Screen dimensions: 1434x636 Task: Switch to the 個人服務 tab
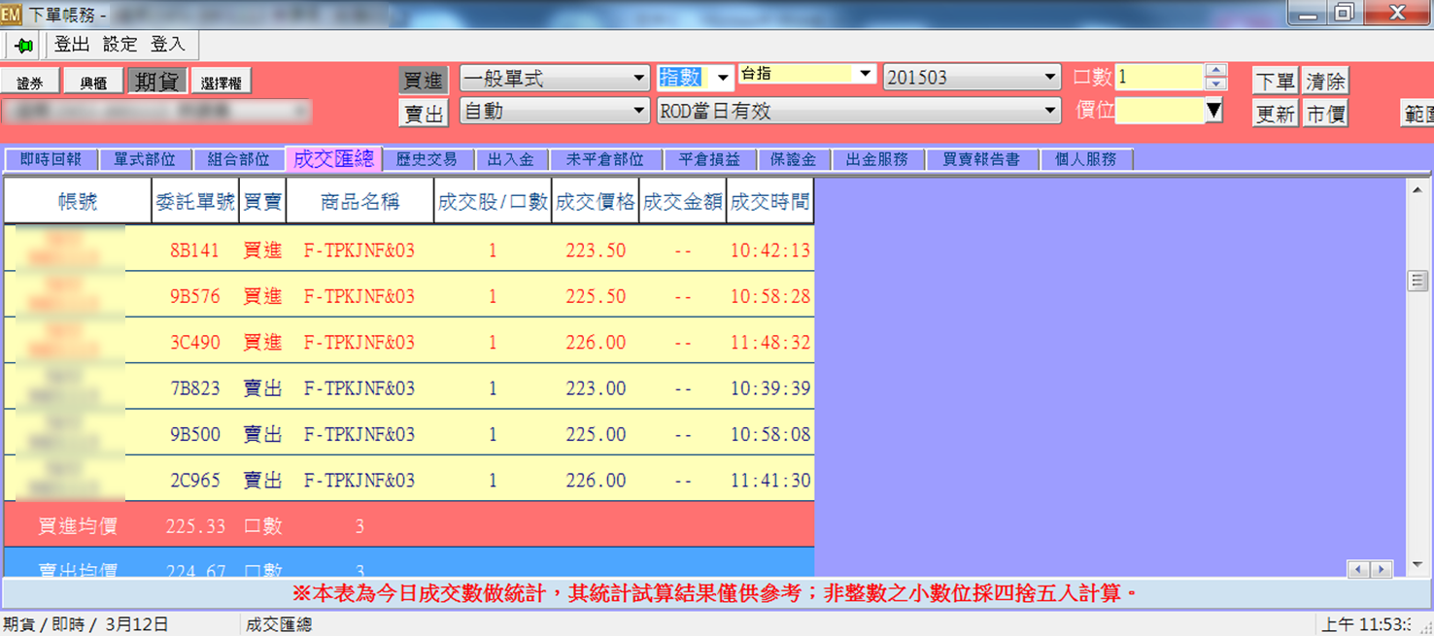[1086, 159]
